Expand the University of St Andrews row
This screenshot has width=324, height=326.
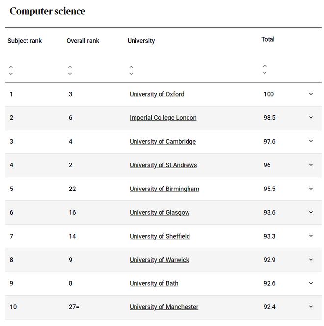[x=311, y=165]
